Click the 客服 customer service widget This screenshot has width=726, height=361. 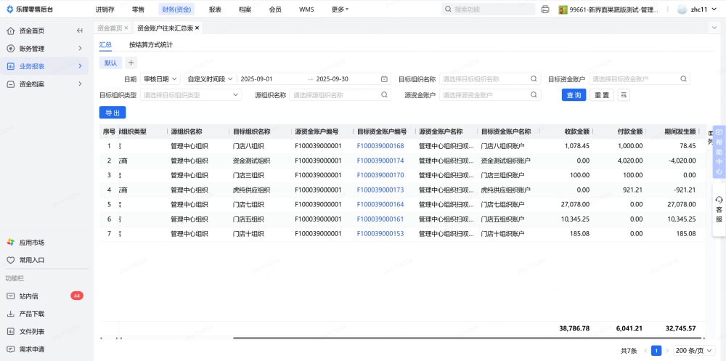point(719,209)
